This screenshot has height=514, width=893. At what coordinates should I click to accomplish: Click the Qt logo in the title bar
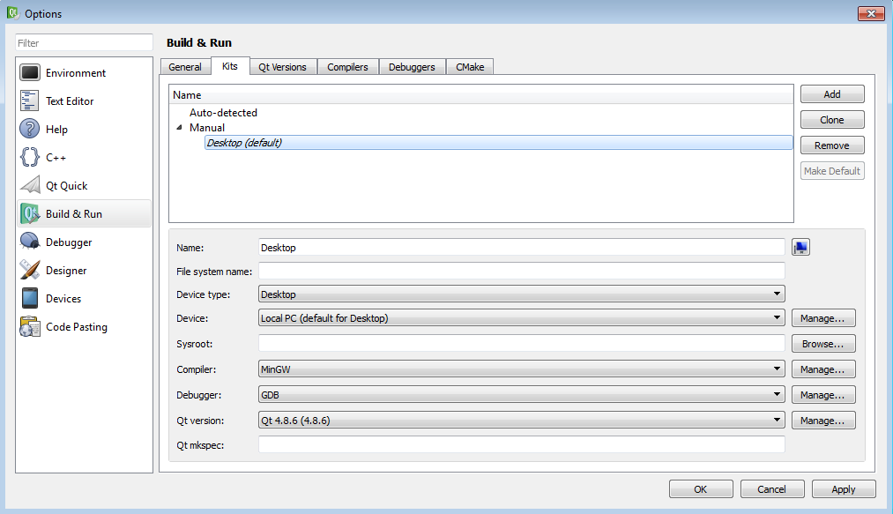[12, 12]
